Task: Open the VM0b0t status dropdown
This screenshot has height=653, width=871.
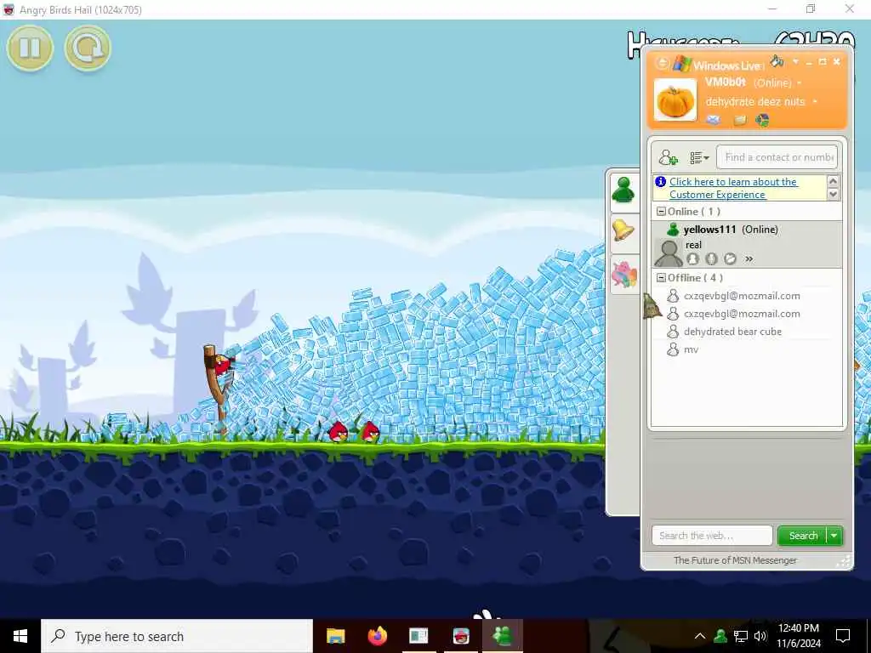Action: [800, 83]
